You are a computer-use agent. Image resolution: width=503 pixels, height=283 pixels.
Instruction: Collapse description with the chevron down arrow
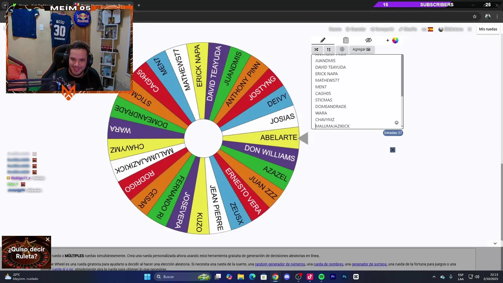pos(495,243)
